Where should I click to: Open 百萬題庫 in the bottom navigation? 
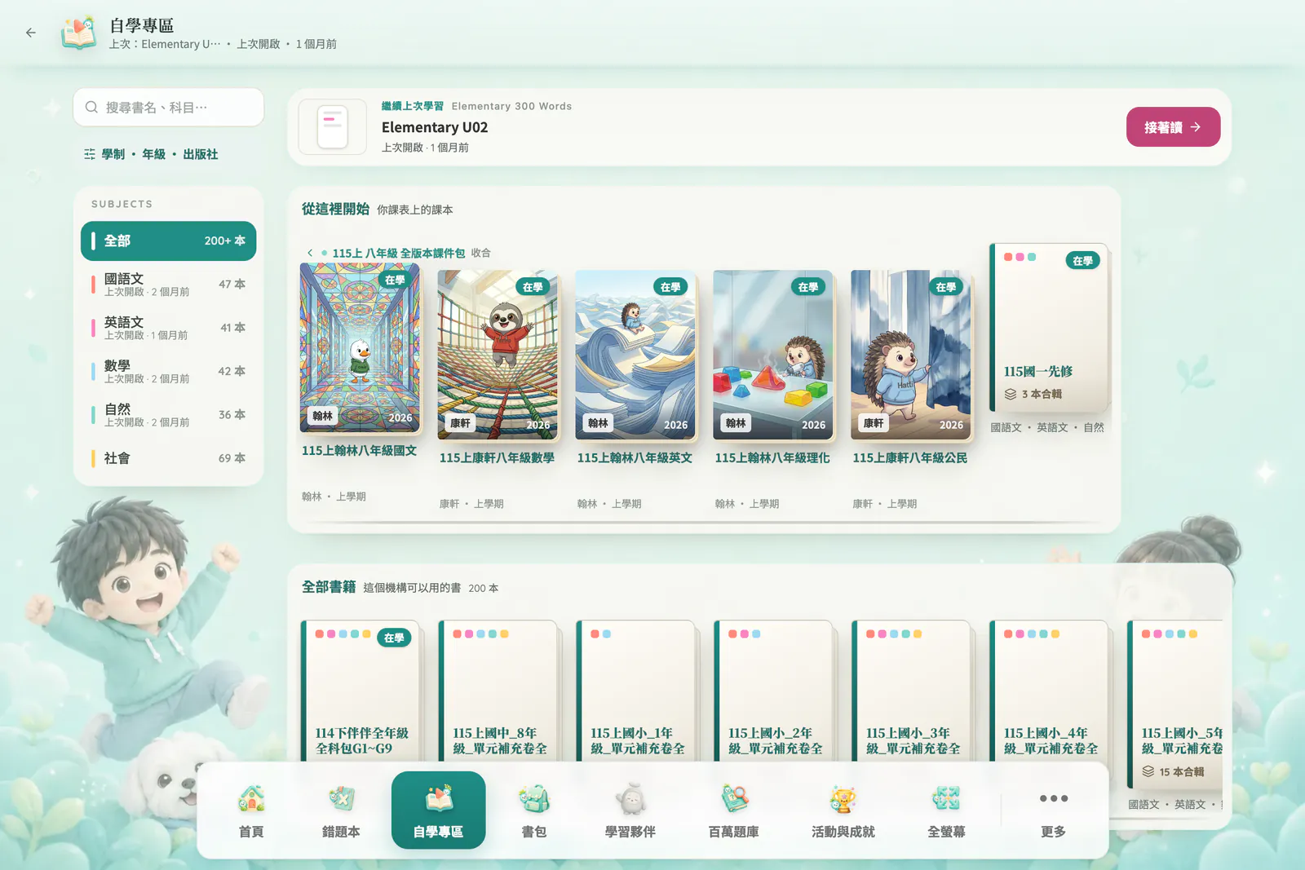coord(734,810)
